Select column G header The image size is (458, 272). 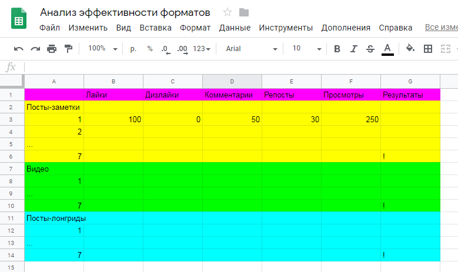(x=410, y=82)
